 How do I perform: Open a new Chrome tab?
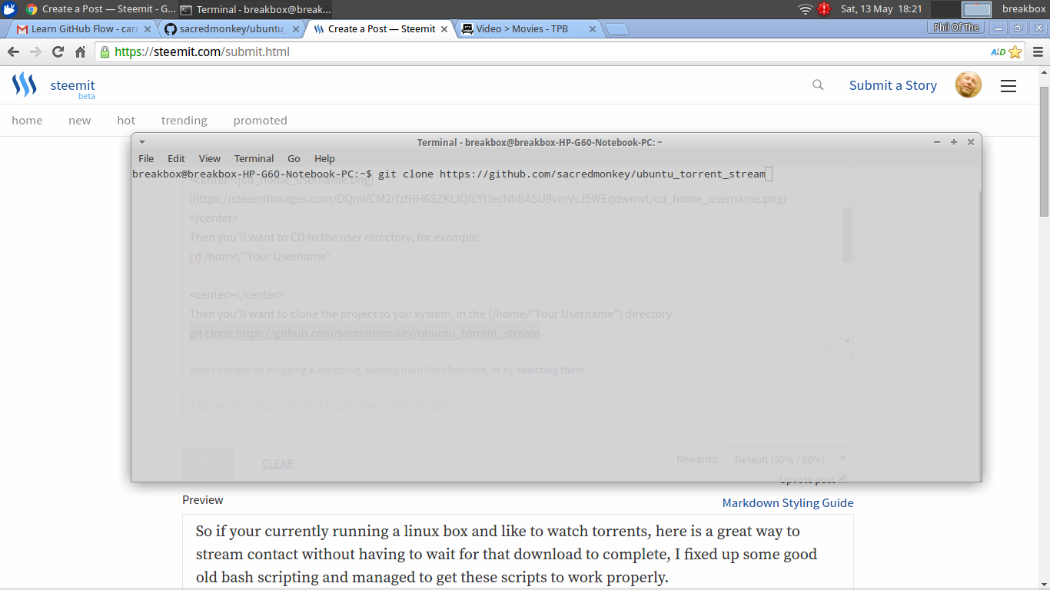pyautogui.click(x=617, y=29)
